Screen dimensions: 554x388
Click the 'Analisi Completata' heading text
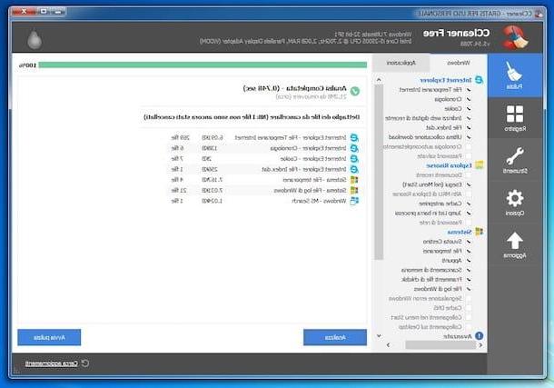[x=295, y=88]
